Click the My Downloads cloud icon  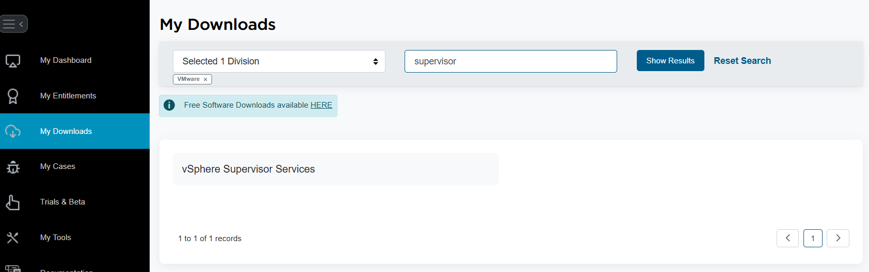pyautogui.click(x=13, y=131)
